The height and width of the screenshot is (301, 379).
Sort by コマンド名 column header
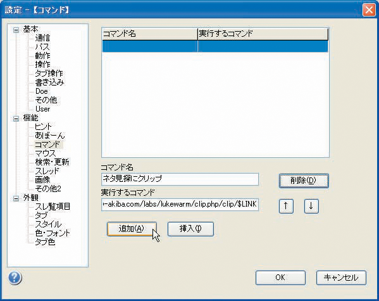(150, 34)
